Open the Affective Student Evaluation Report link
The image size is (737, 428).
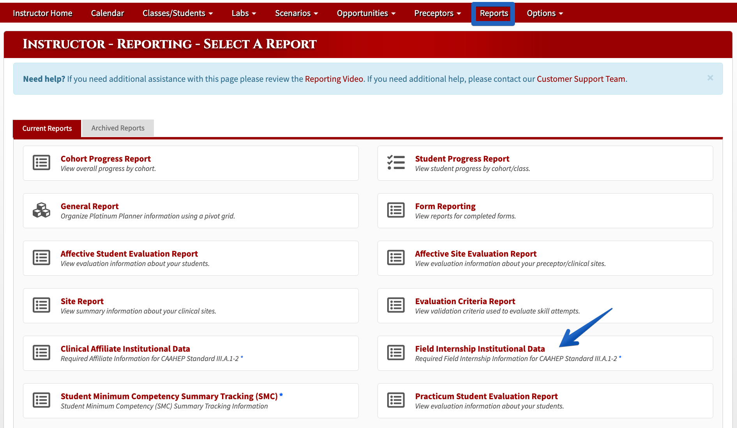[129, 254]
